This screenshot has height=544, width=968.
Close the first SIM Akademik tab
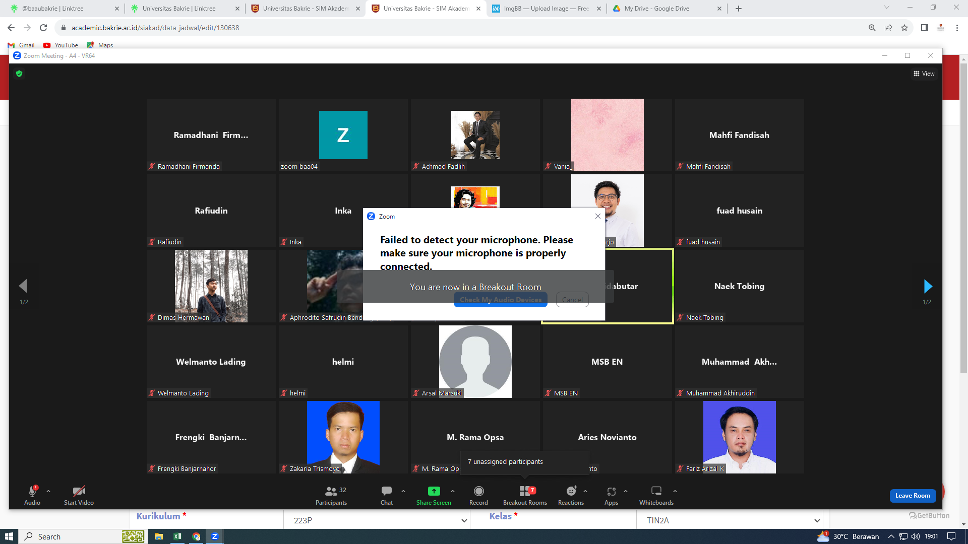[x=358, y=9]
